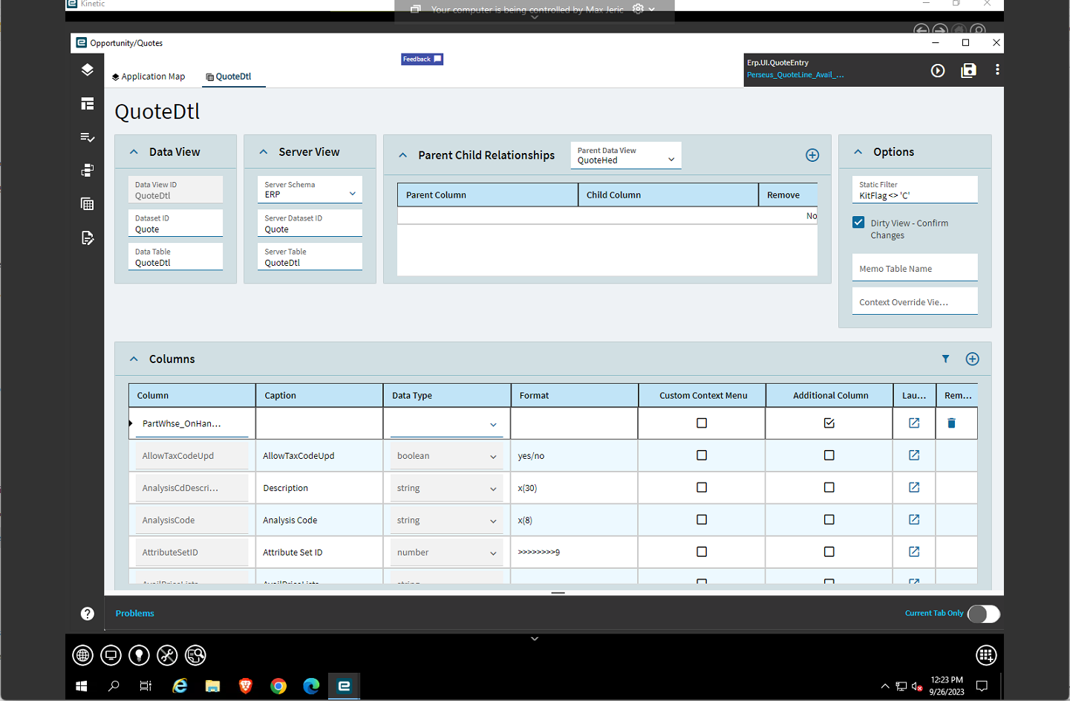
Task: Add a new parent child relationship
Action: [x=812, y=155]
